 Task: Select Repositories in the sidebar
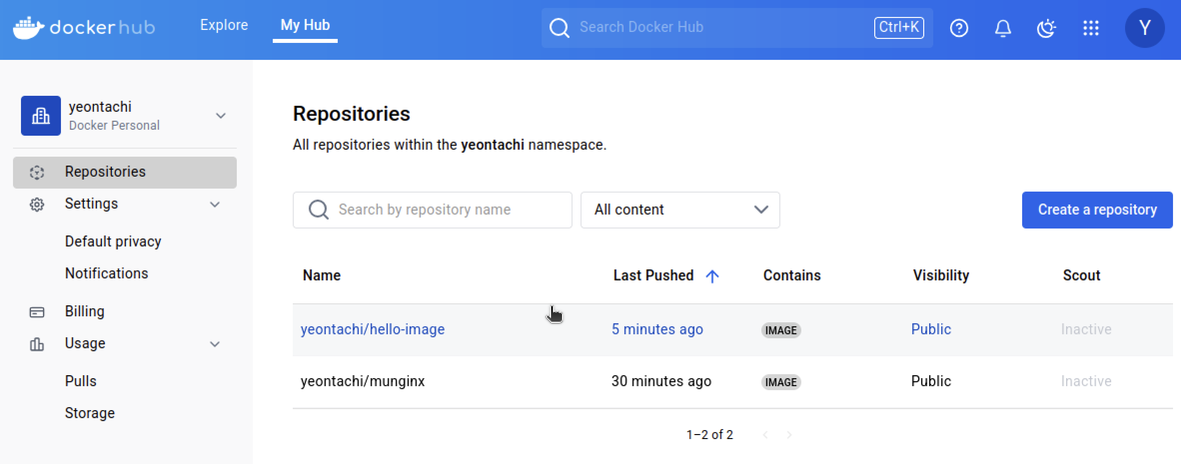[x=125, y=173]
